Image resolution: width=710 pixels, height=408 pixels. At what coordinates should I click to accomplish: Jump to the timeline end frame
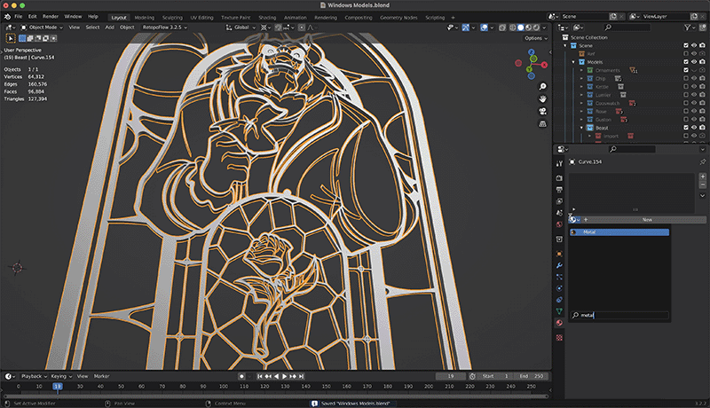301,376
